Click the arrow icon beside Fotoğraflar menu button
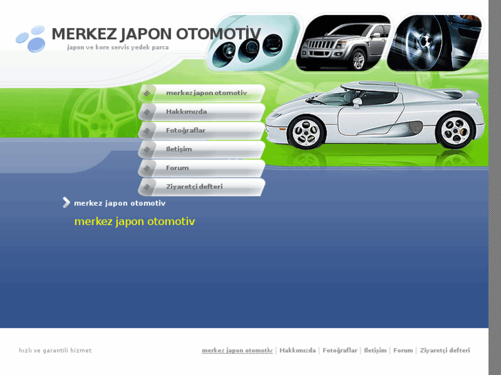The height and width of the screenshot is (375, 501). click(147, 131)
